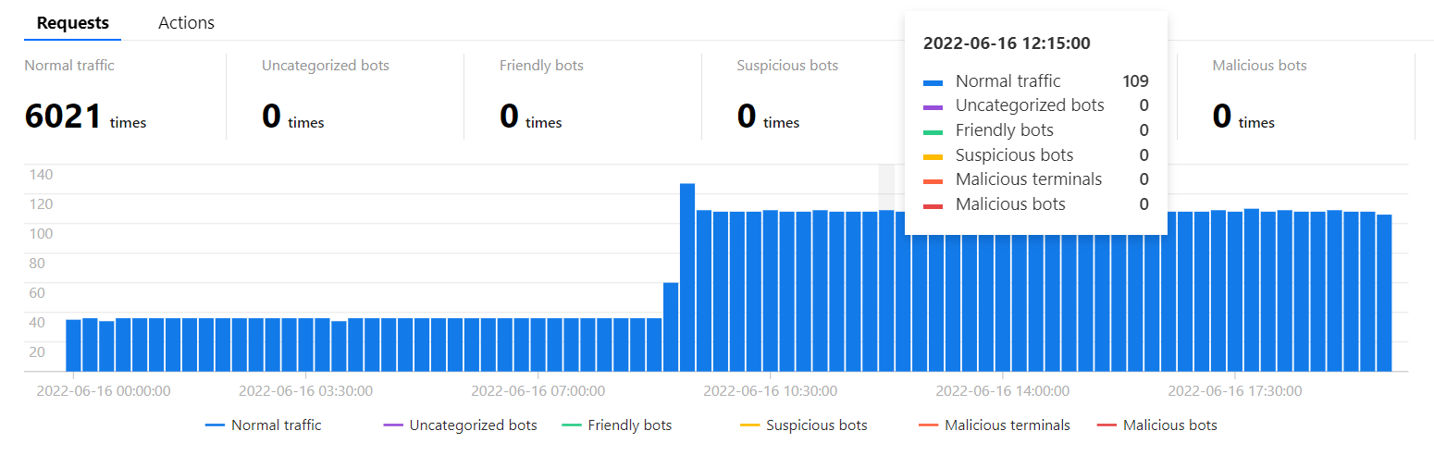Click the blue Normal traffic legend marker

click(x=216, y=425)
